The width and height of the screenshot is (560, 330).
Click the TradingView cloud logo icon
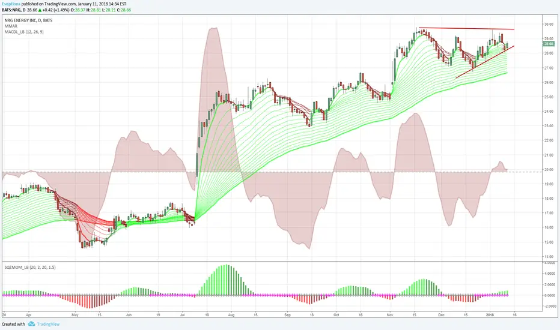click(31, 324)
